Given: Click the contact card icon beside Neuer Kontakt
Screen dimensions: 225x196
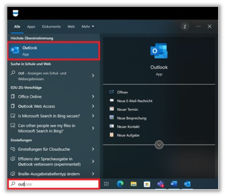Looking at the screenshot, I should point(112,126).
